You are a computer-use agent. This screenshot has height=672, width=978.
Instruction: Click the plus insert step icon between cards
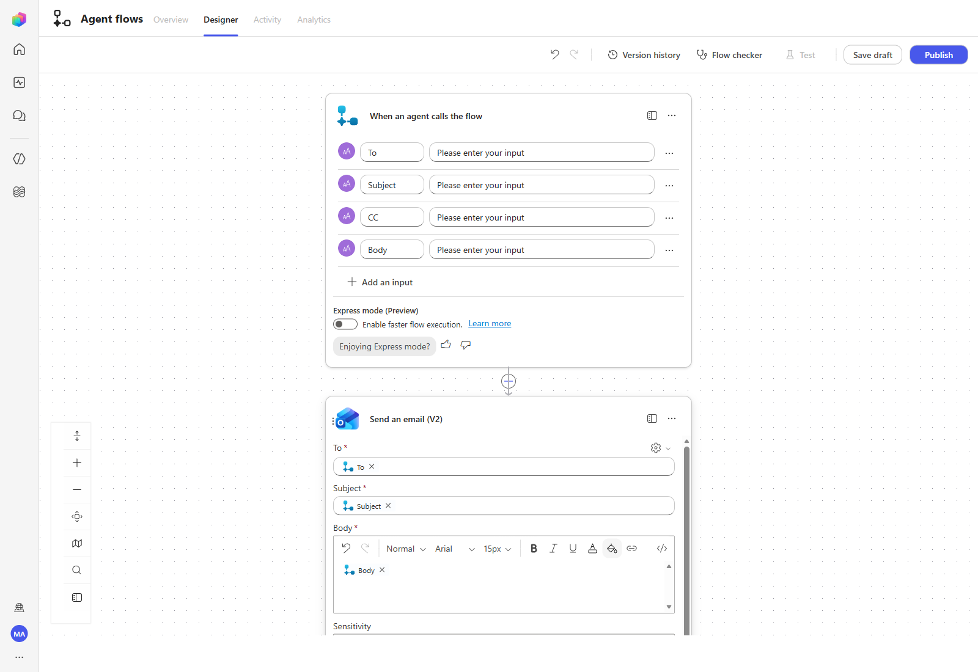click(509, 381)
